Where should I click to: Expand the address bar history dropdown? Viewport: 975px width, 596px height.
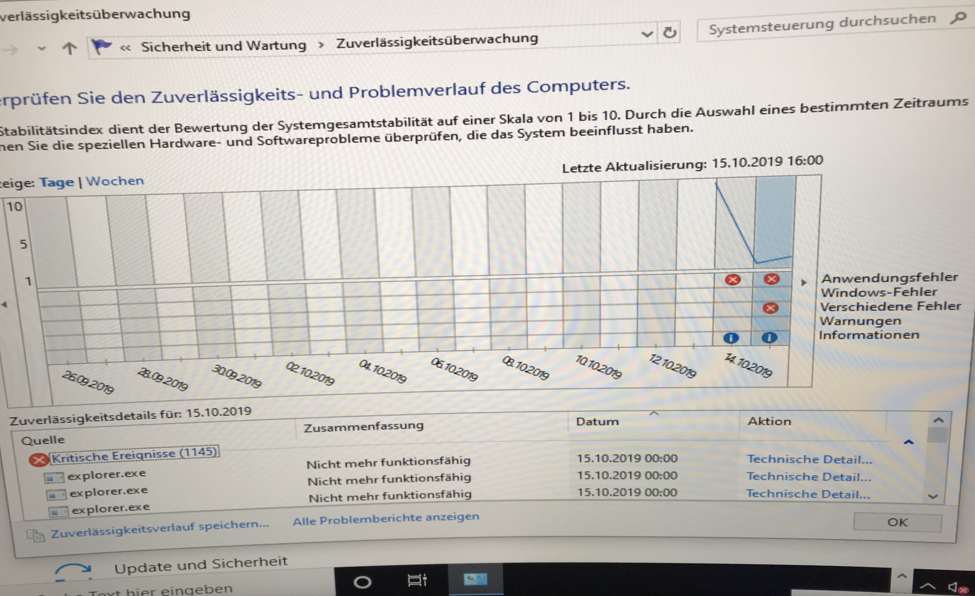(647, 34)
